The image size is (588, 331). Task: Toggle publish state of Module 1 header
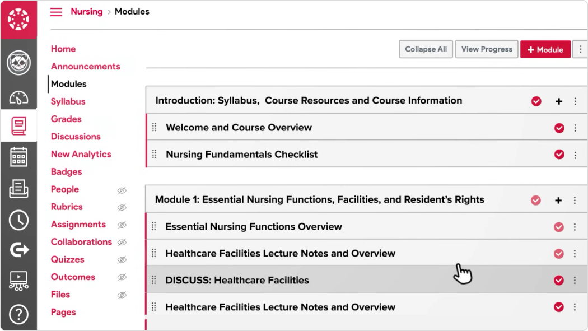point(536,200)
